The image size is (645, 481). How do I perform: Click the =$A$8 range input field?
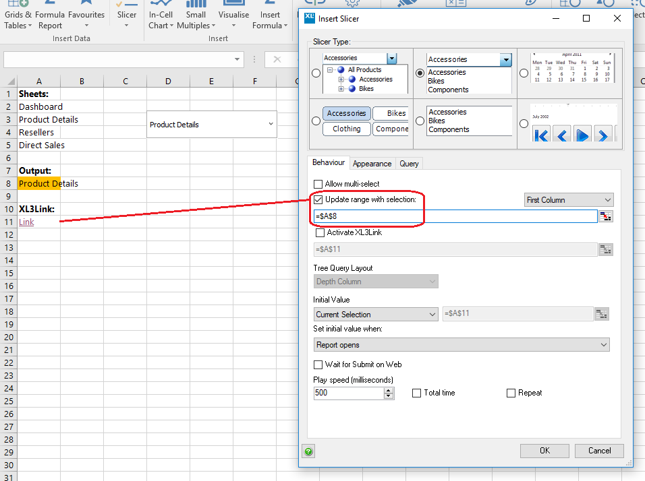tap(455, 216)
